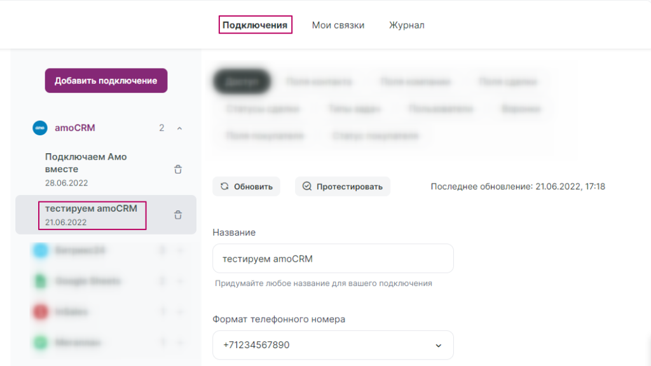Click the checkmark icon on Протестировать button
This screenshot has height=366, width=651.
(306, 186)
